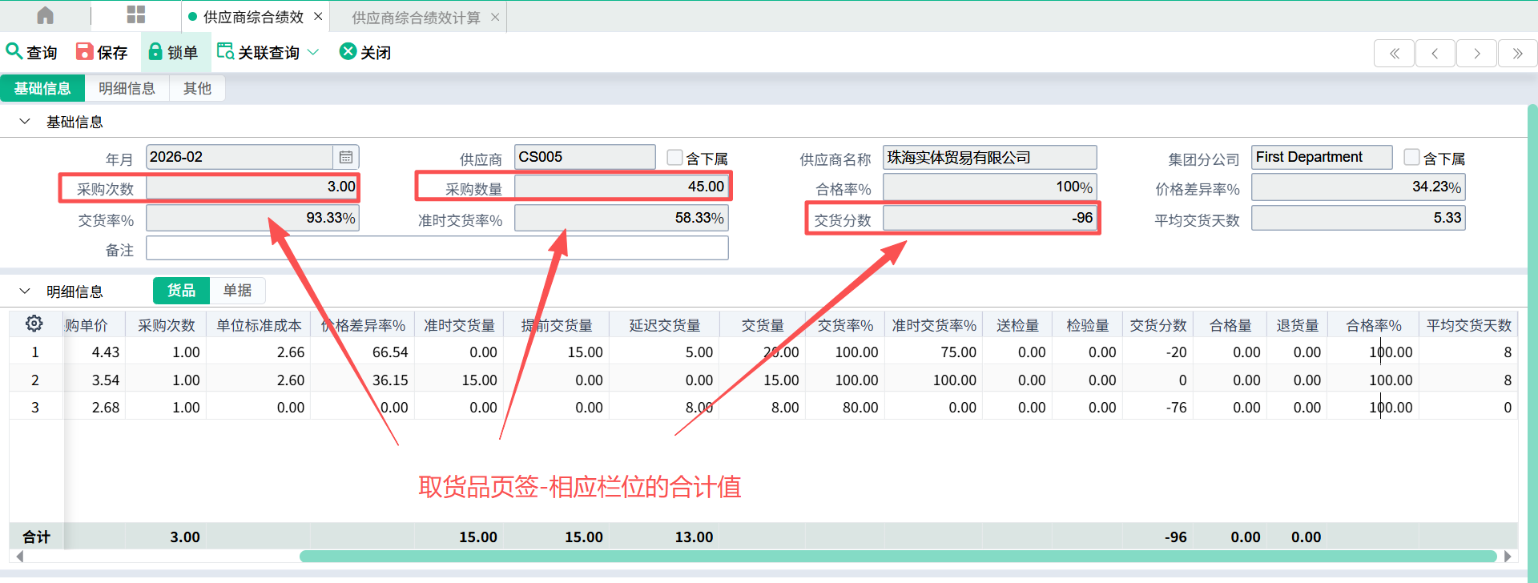1538x583 pixels.
Task: Open table column settings gear icon
Action: (x=34, y=324)
